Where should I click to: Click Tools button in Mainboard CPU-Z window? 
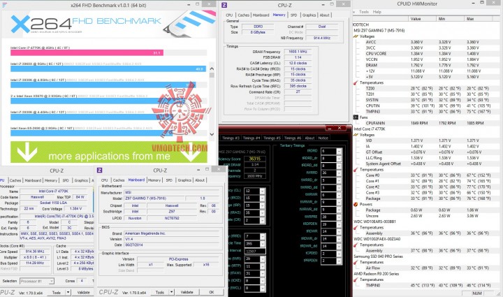(160, 292)
